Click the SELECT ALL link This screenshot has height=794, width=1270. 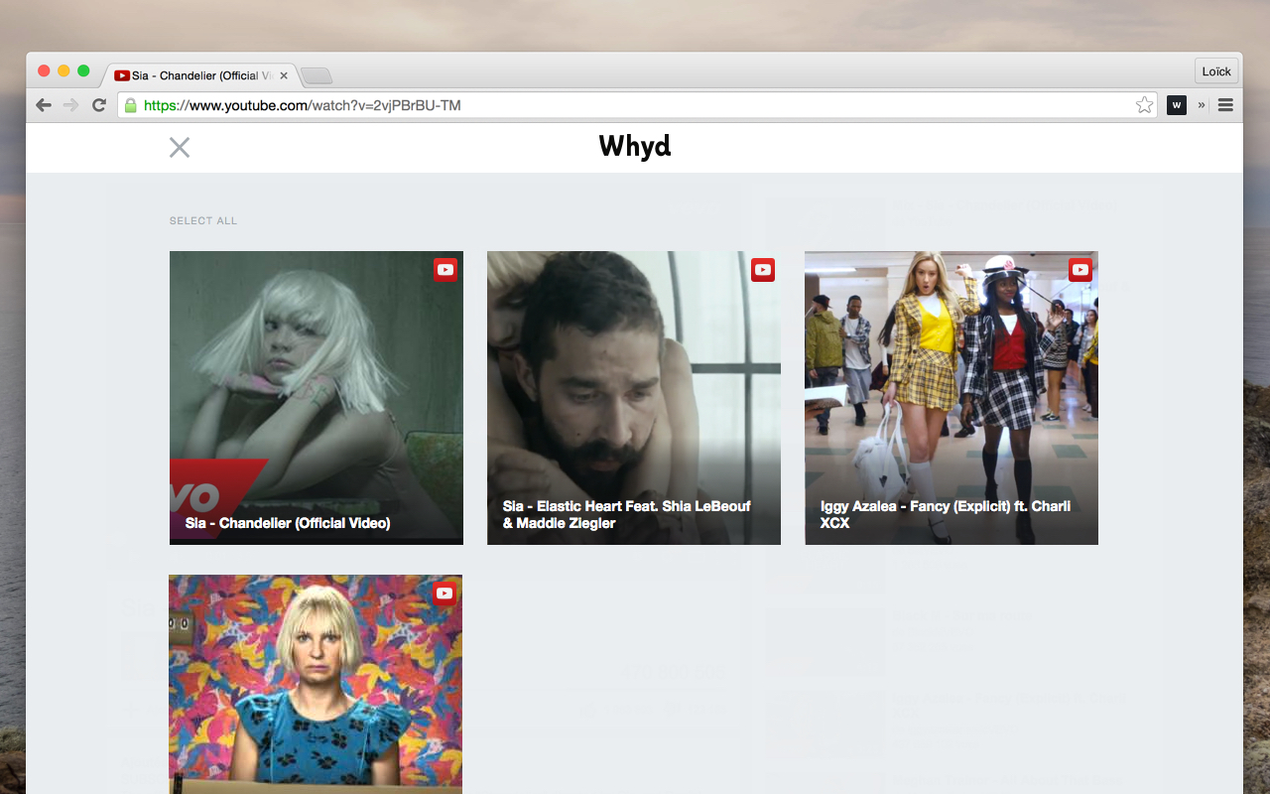coord(203,220)
